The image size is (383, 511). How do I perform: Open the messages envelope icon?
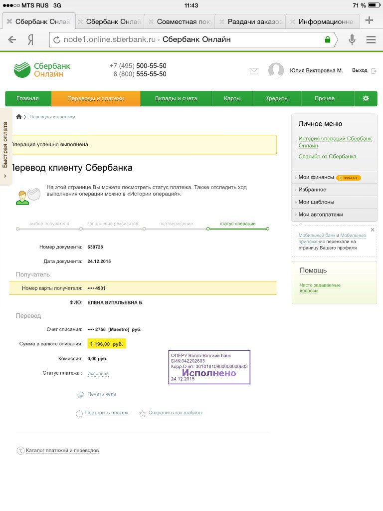254,71
